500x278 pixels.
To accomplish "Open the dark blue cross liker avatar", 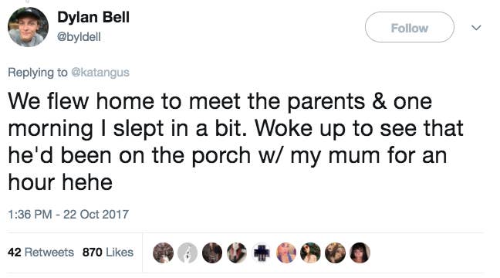I will pos(262,253).
